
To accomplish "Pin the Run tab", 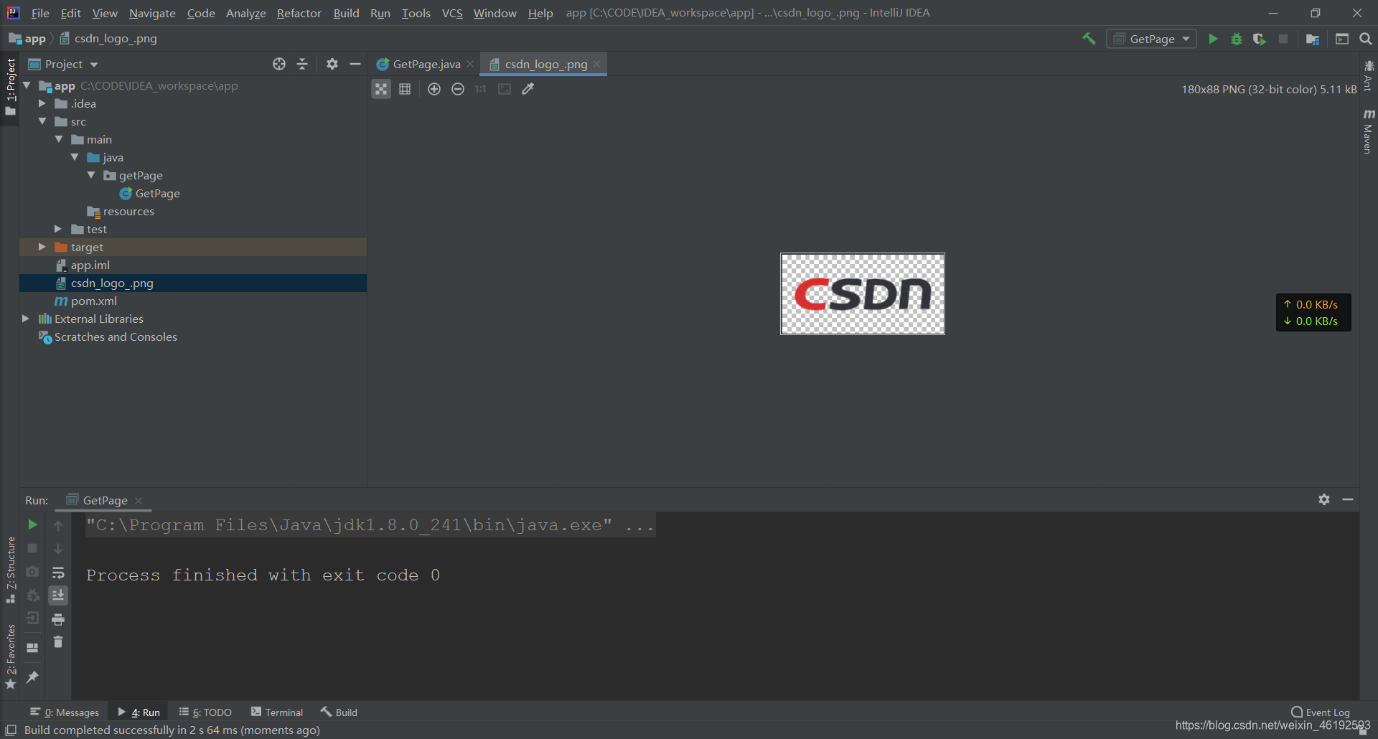I will pyautogui.click(x=32, y=677).
